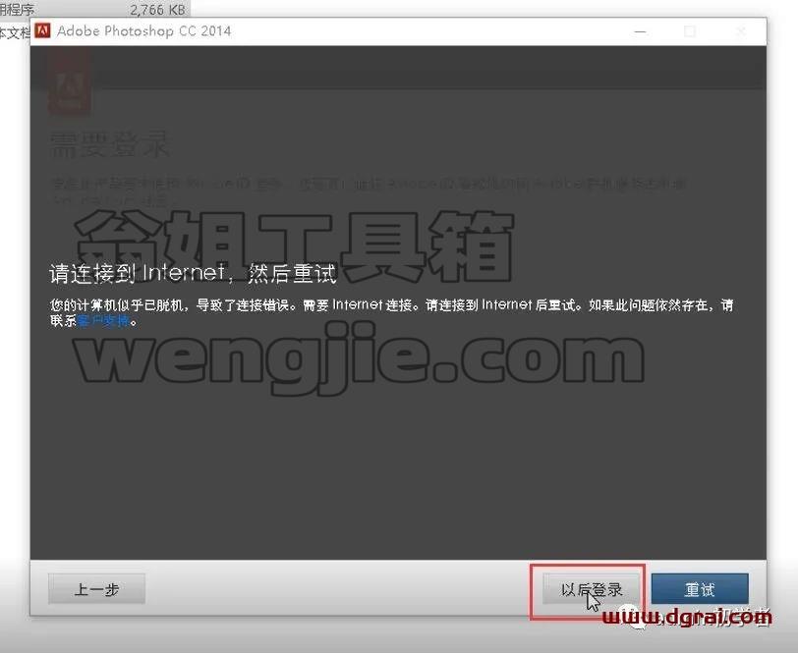Screen dimensions: 798x653
Task: Click the blue 重试 retry button
Action: (x=700, y=589)
